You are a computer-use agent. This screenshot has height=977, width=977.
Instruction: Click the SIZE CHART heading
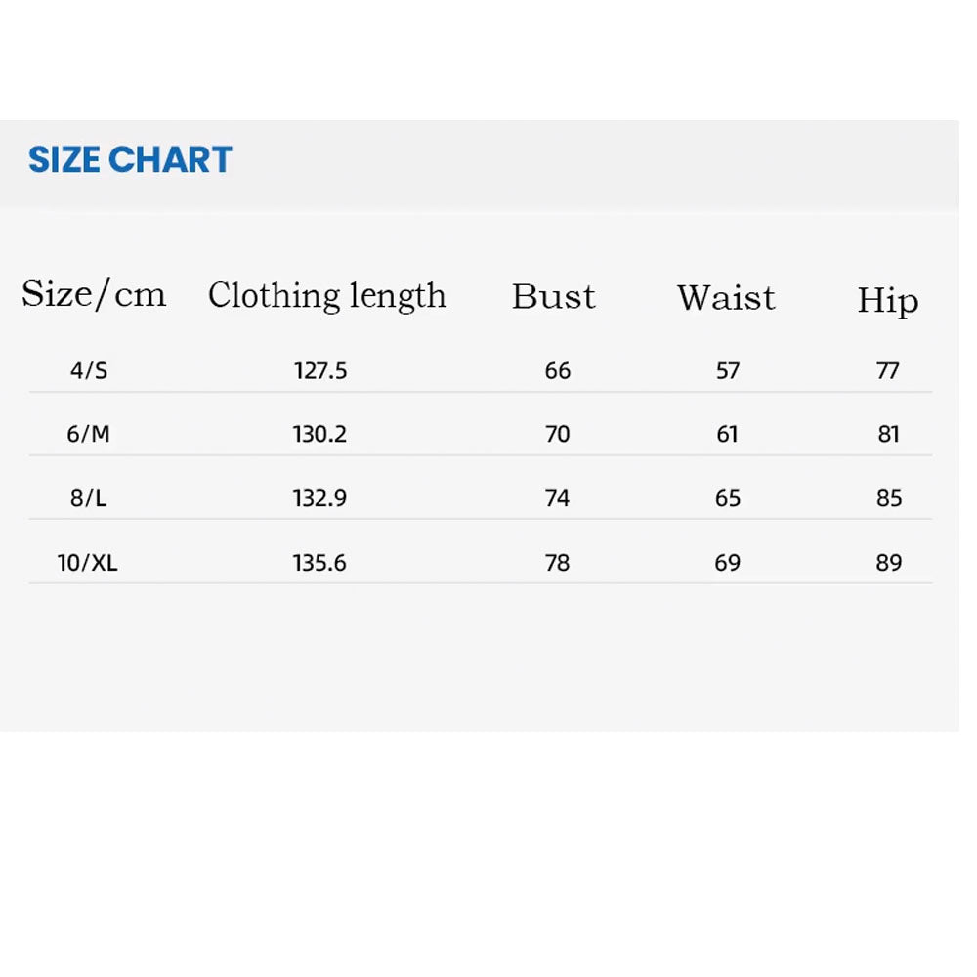pyautogui.click(x=130, y=159)
